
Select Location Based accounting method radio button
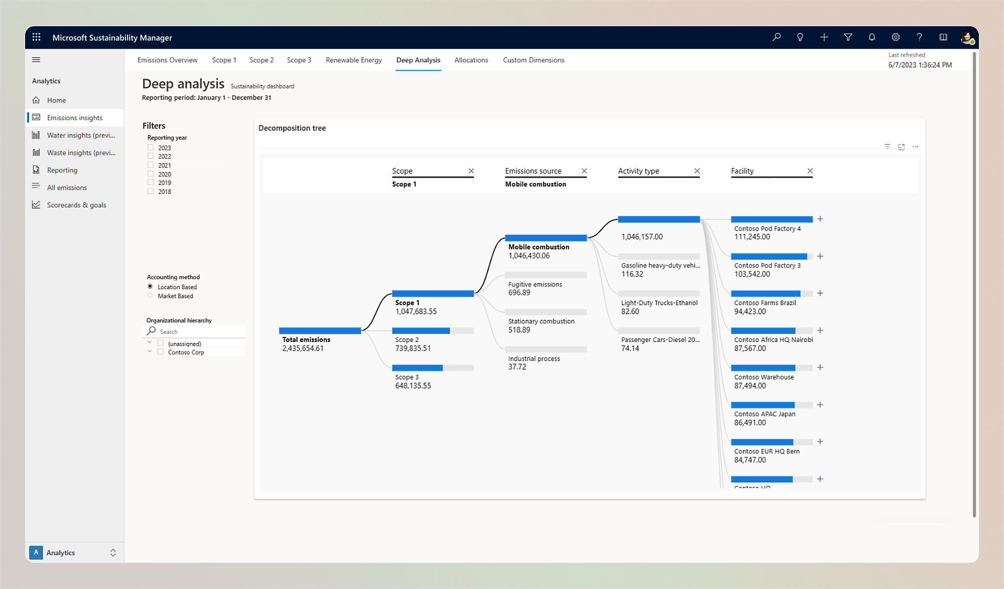coord(150,287)
